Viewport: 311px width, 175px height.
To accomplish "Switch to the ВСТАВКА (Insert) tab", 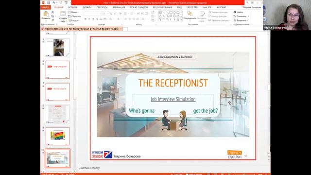I will (73, 7).
